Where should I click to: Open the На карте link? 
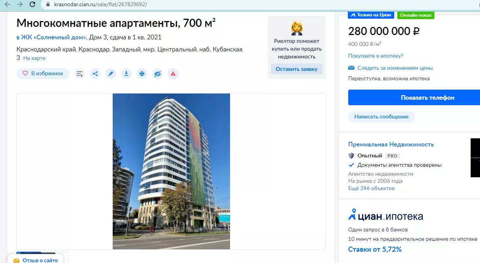(34, 58)
